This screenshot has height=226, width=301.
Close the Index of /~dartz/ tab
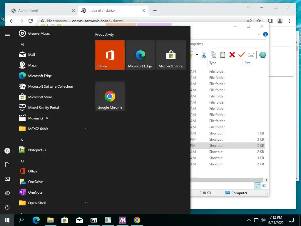pos(143,11)
